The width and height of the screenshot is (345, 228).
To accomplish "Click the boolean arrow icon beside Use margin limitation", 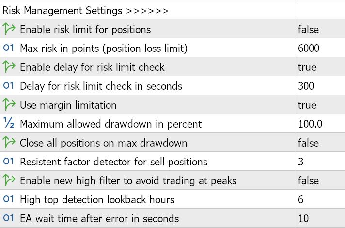I will tap(9, 105).
